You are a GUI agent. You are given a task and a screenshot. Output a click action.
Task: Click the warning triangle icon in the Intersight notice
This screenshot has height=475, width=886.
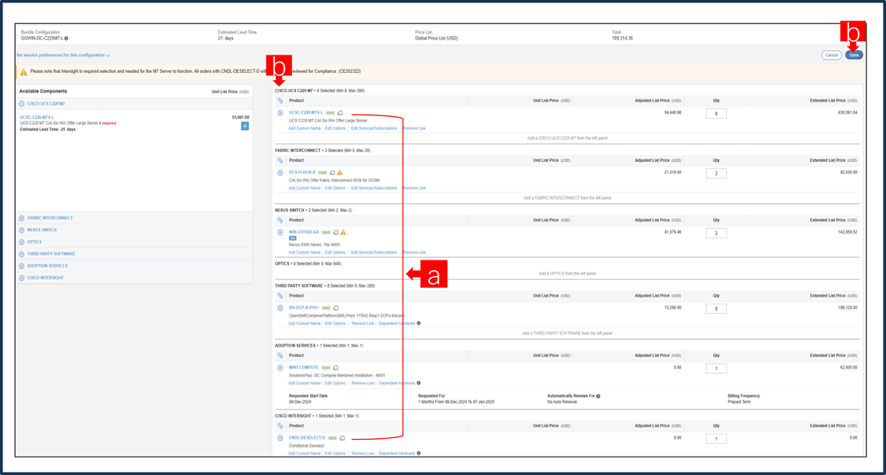click(23, 72)
